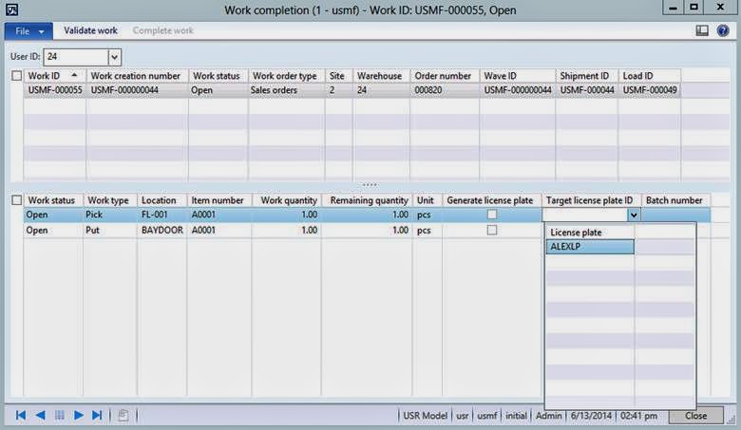Viewport: 741px width, 430px height.
Task: Select all rows in the work header grid
Action: (x=17, y=76)
